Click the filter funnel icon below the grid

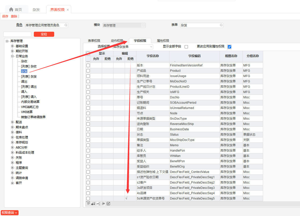coord(88,203)
